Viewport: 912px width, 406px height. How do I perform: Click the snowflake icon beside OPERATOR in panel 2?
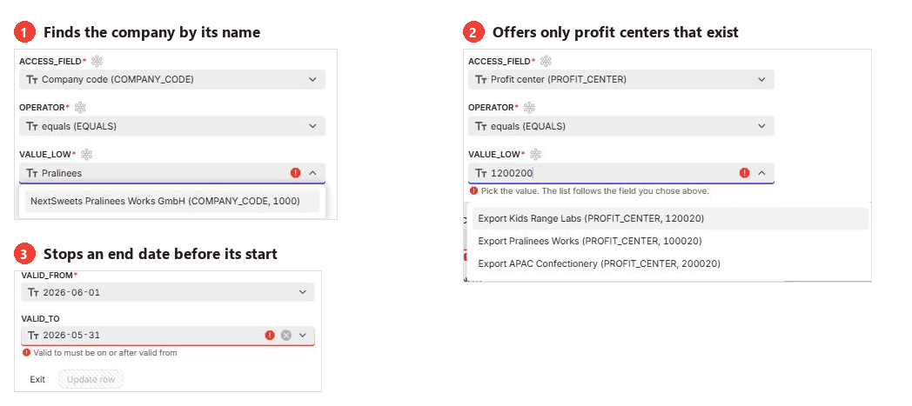tap(529, 108)
